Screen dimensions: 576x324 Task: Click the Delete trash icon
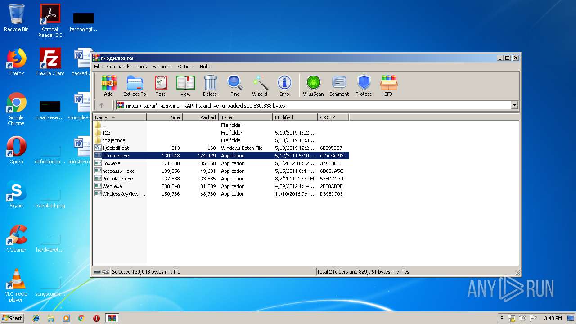click(210, 85)
